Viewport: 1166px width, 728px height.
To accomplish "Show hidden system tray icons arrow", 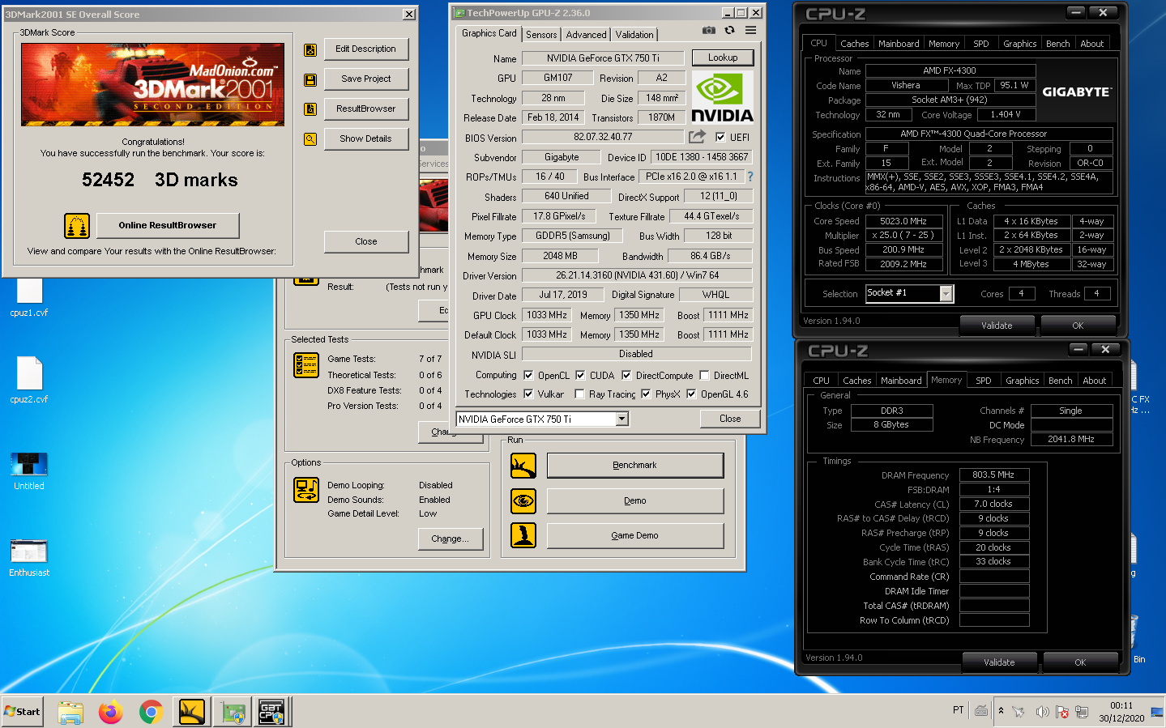I will pyautogui.click(x=1001, y=711).
